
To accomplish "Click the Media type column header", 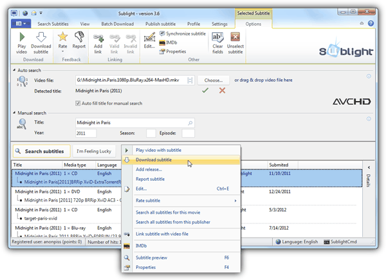I will 79,165.
